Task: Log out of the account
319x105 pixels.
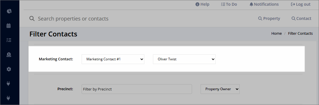Action: coord(301,4)
